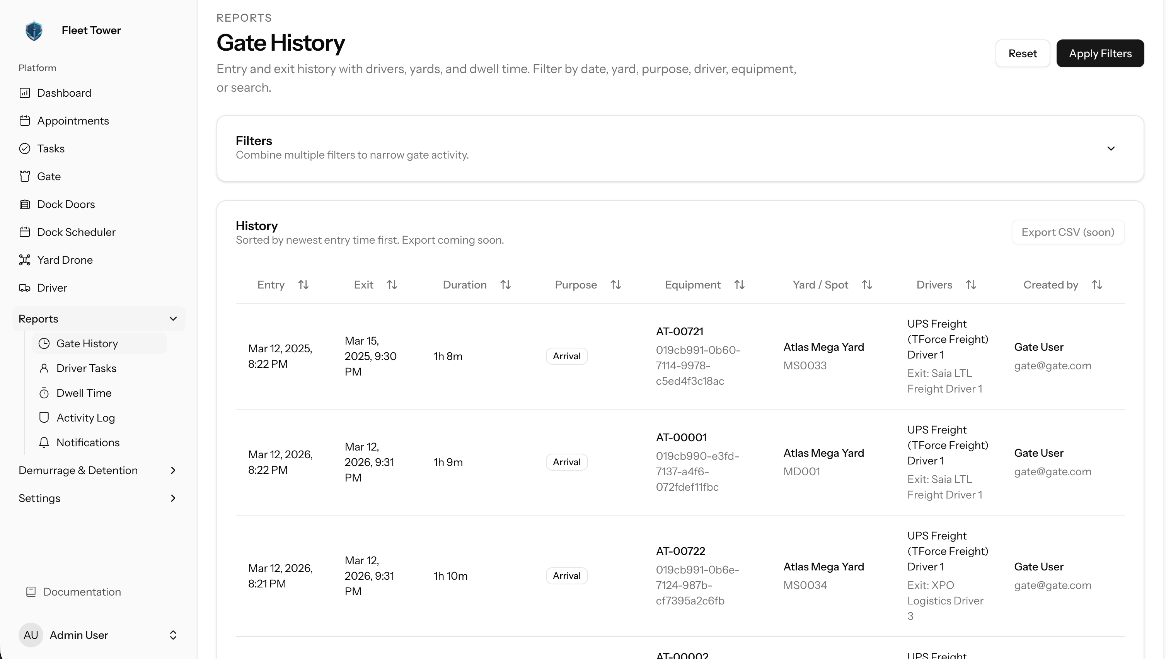1166x659 pixels.
Task: Go to the Driver Tasks report
Action: pos(86,368)
